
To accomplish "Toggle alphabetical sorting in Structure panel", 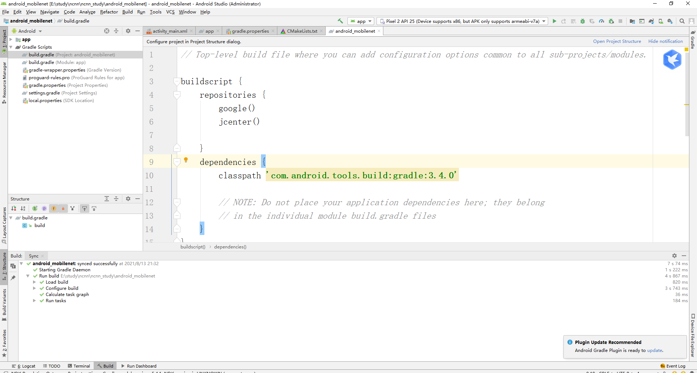I will (23, 208).
